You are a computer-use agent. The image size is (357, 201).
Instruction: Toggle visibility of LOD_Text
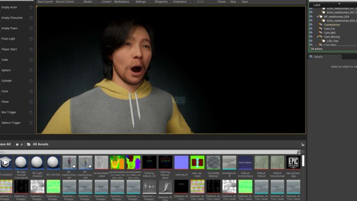point(311,41)
